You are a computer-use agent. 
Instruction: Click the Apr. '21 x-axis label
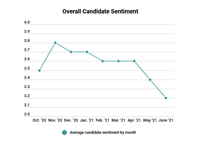point(134,121)
